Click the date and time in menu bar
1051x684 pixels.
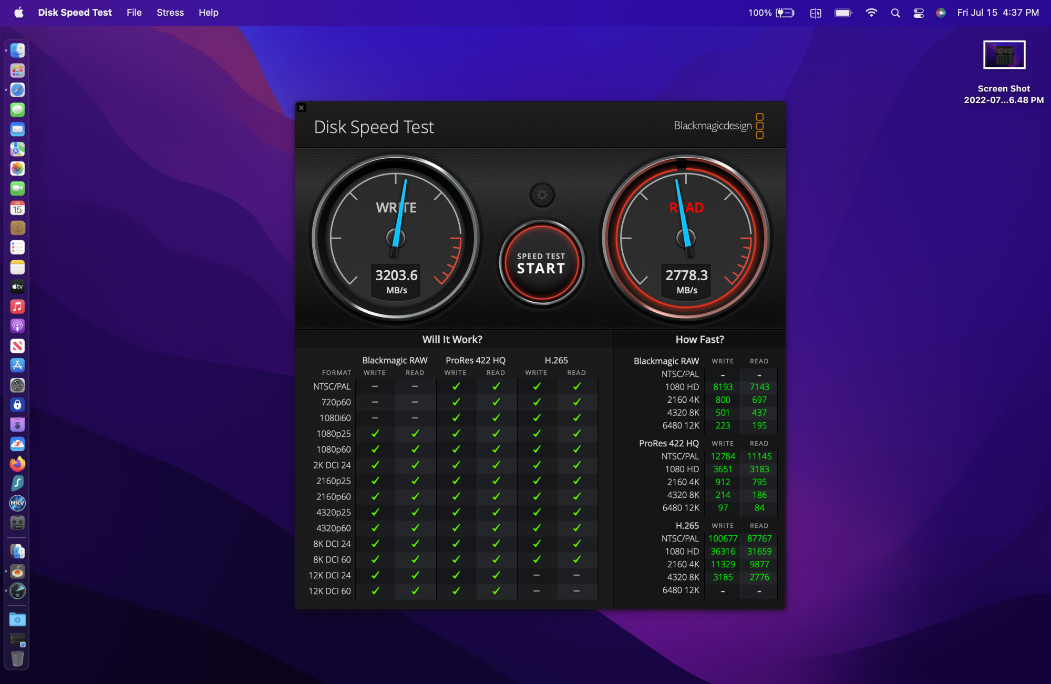[997, 13]
